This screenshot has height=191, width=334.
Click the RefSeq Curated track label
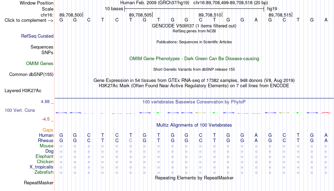(37, 36)
